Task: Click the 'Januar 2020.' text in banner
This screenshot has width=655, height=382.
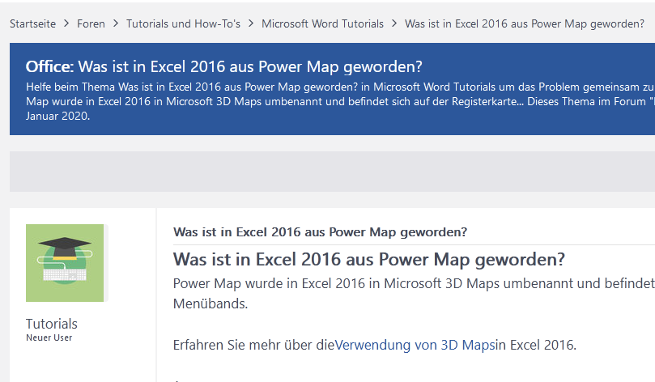Action: 58,116
